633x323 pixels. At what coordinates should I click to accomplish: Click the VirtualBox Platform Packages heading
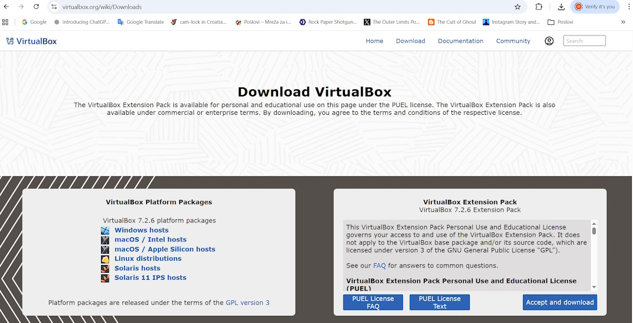159,202
